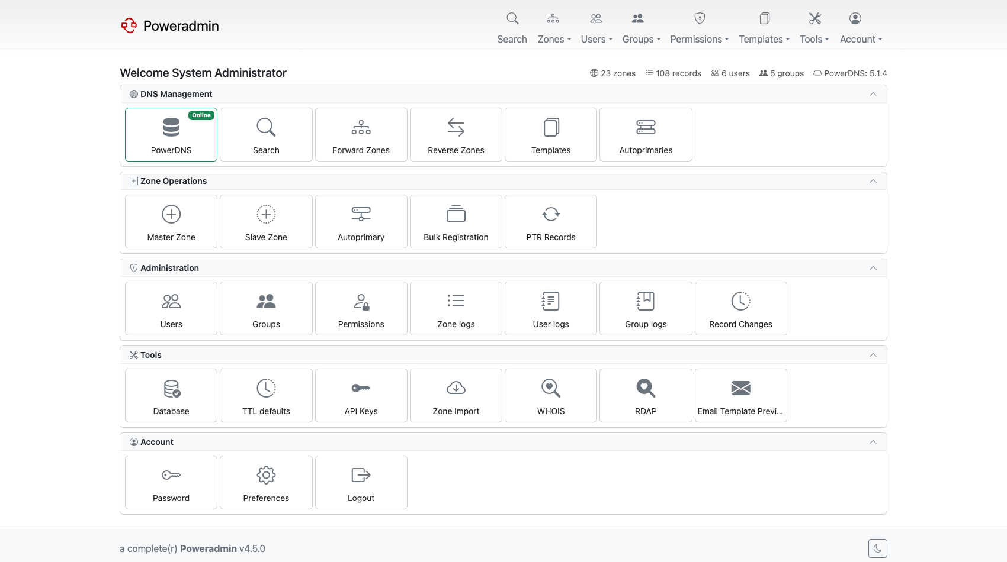Viewport: 1007px width, 562px height.
Task: Collapse the Zone Operations section
Action: (873, 181)
